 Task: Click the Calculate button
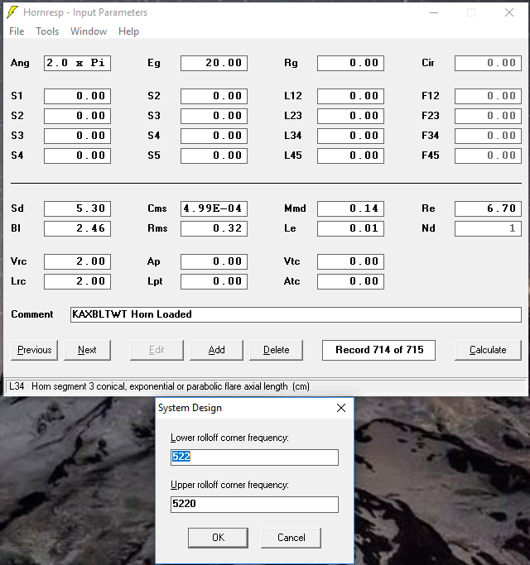point(488,350)
